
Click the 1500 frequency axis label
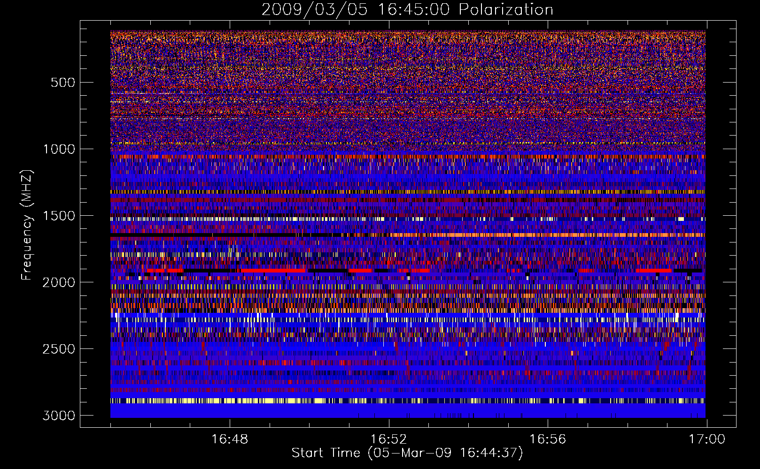pyautogui.click(x=59, y=216)
